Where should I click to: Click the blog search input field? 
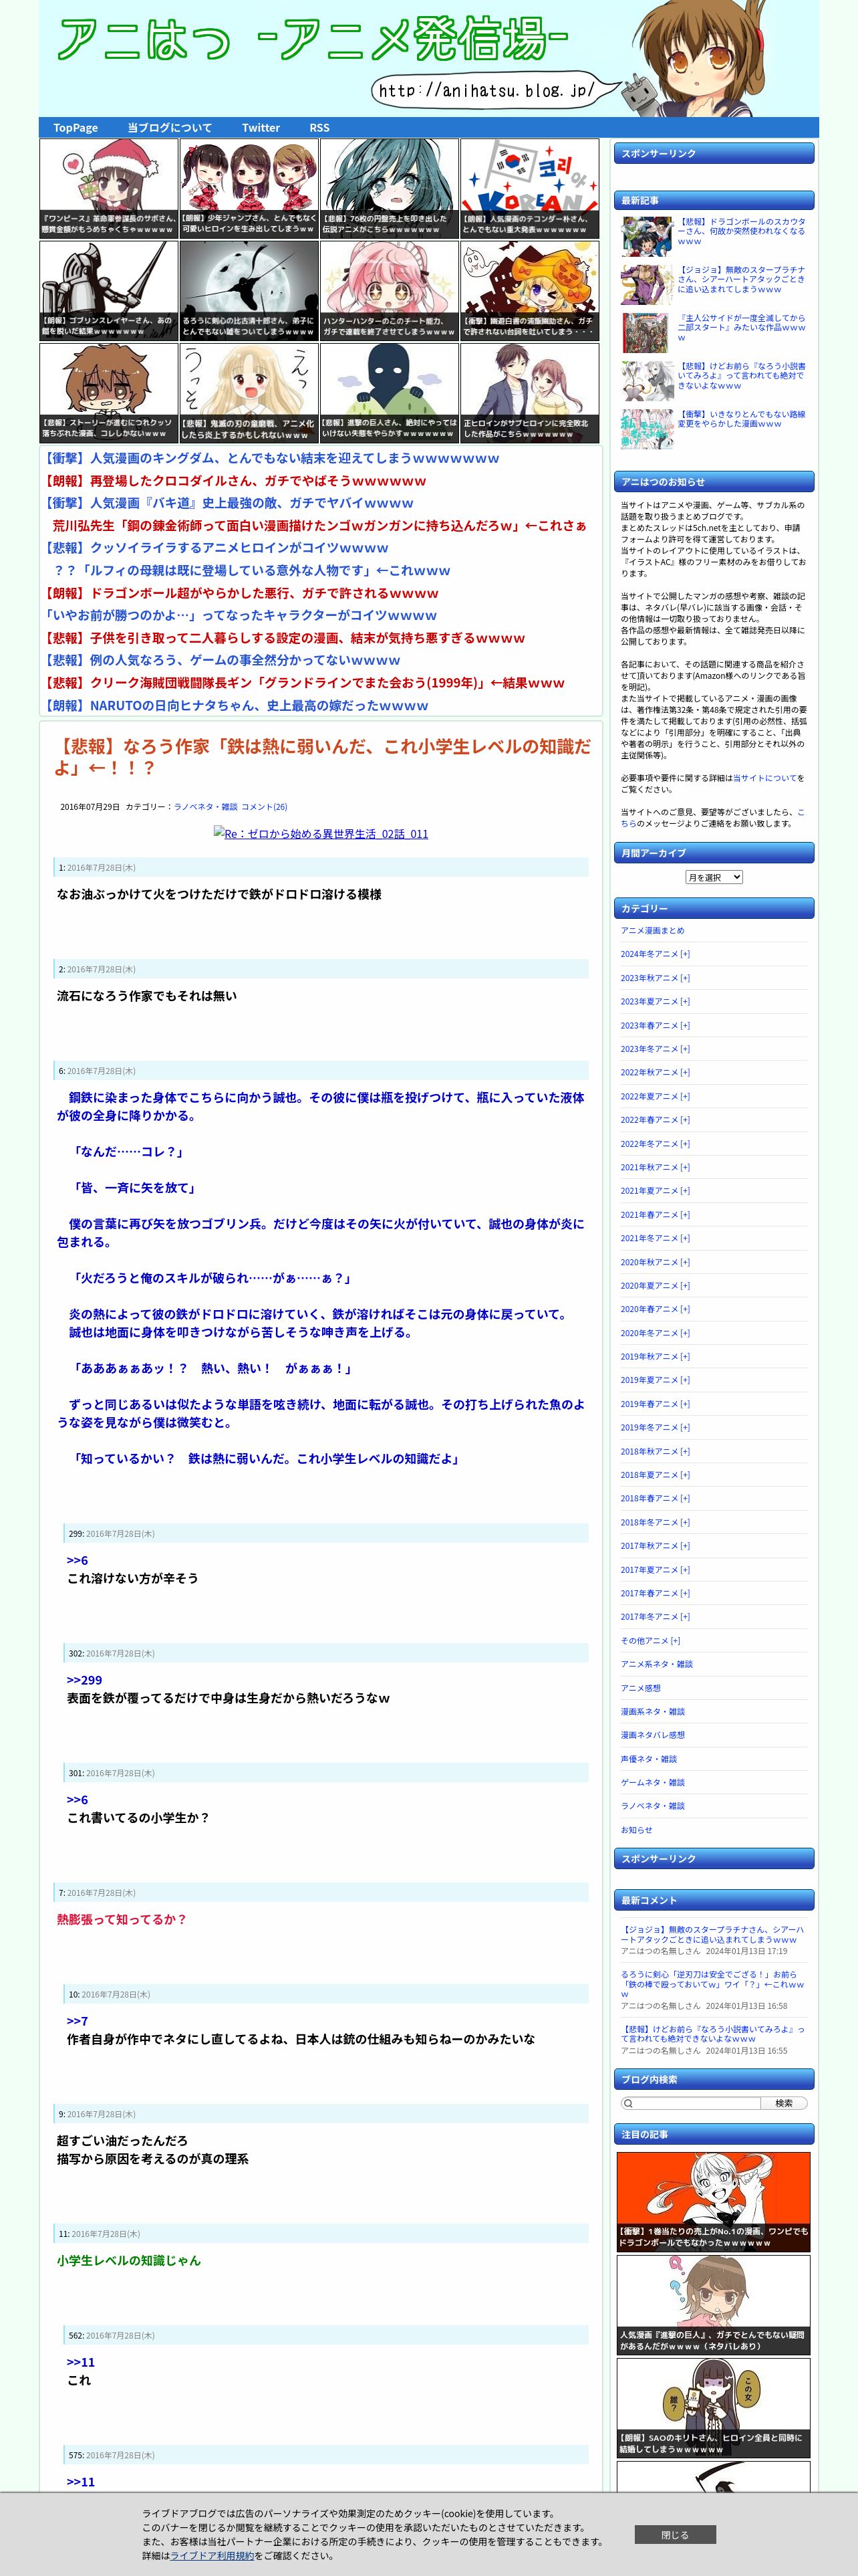(x=690, y=2103)
